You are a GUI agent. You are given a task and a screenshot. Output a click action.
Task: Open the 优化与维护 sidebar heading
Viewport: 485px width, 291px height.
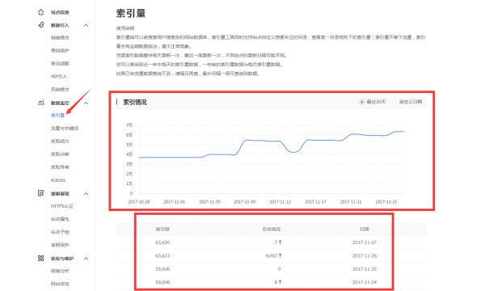(62, 259)
